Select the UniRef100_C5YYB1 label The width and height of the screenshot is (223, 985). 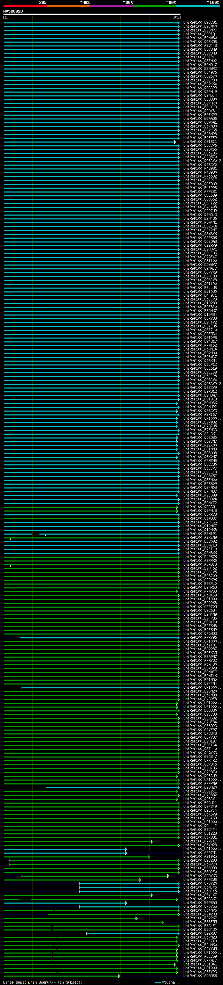click(x=200, y=645)
